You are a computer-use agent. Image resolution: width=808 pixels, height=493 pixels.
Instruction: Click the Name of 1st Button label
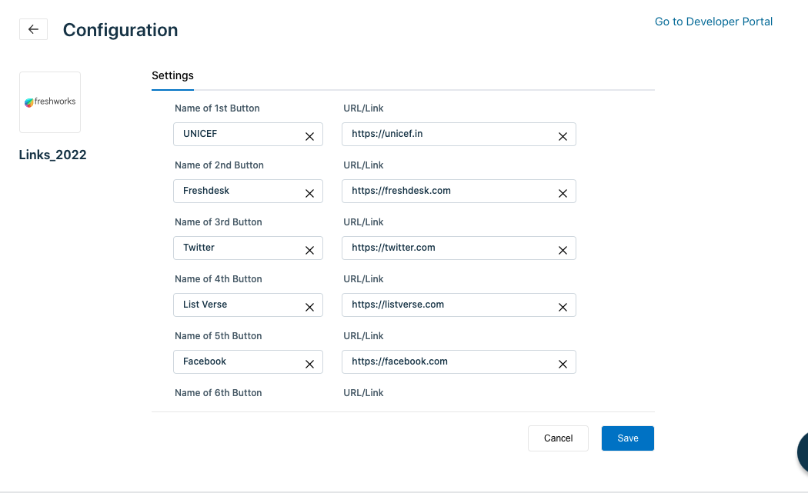click(x=217, y=108)
